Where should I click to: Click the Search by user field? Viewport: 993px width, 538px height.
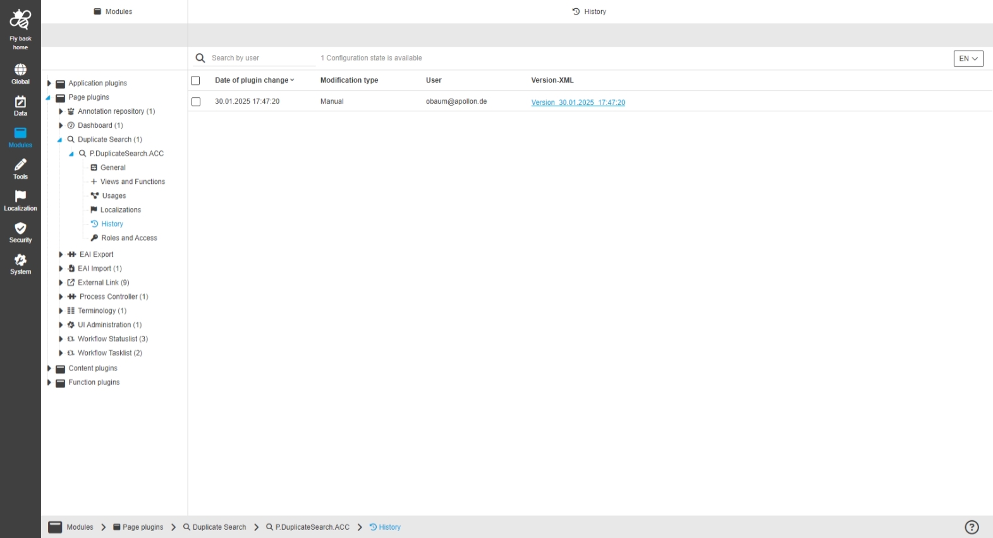(x=262, y=58)
